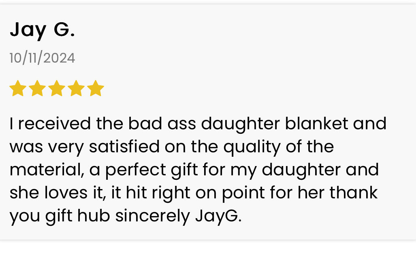Click the word "sincerely" in the review
The image size is (416, 261).
tap(152, 216)
